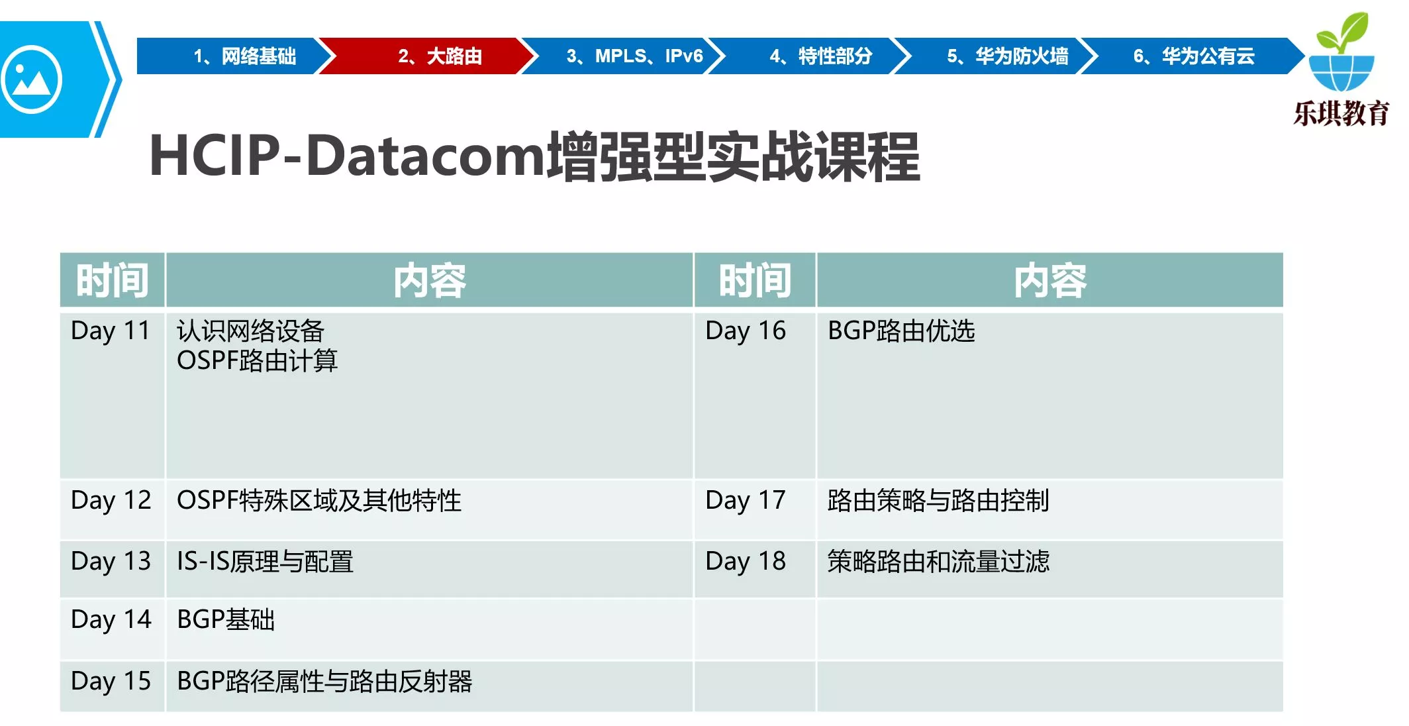Click the left 时间 column header

tap(112, 280)
